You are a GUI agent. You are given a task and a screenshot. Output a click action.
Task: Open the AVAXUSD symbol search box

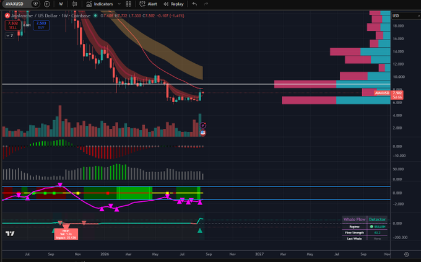15,4
